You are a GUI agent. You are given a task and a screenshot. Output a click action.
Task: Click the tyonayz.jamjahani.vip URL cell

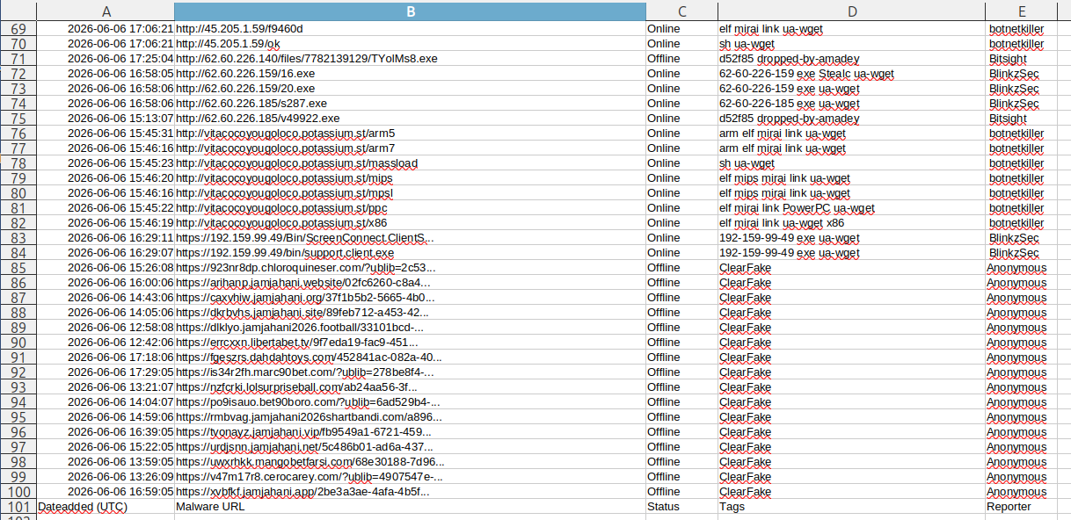pos(410,432)
